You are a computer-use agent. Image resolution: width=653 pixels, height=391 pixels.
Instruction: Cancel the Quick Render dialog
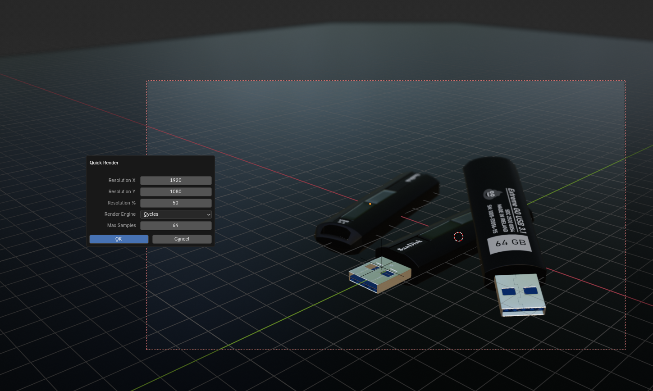182,239
